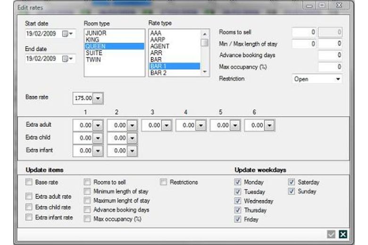Open the Extra infant column 2 dropdown
Screen dimensions: 368x245
pos(132,151)
